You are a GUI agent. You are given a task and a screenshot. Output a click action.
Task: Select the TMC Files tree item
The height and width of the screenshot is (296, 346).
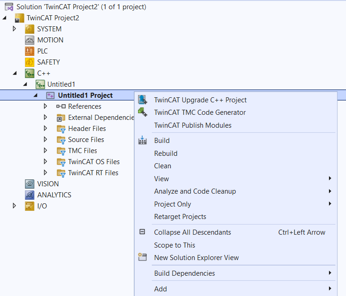click(x=82, y=151)
